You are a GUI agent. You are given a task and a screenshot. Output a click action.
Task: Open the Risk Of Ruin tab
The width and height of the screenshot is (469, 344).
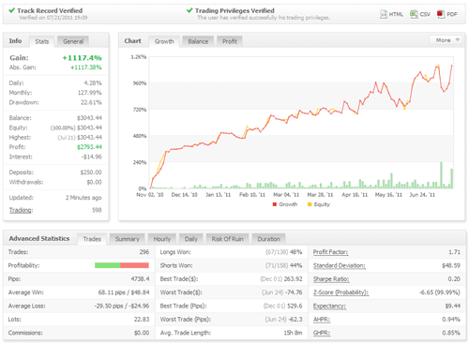[x=227, y=239]
